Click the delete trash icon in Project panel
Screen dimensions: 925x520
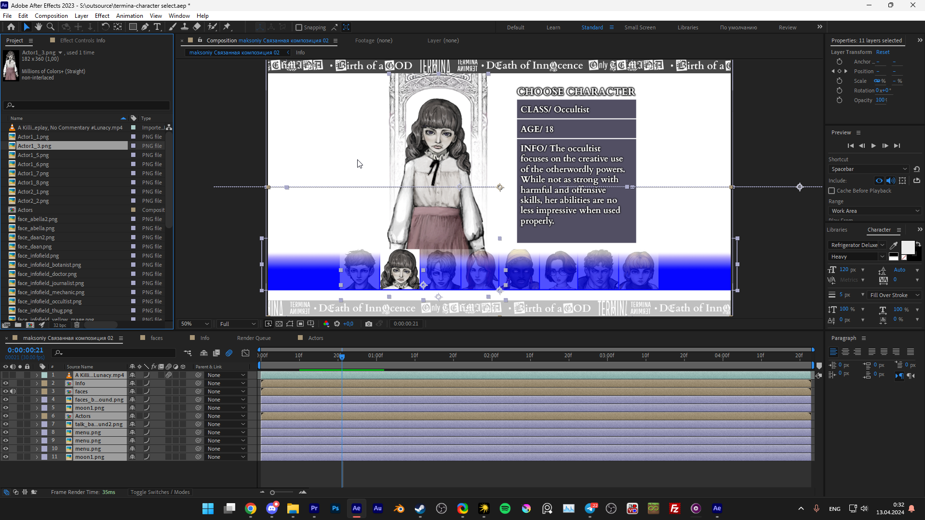77,325
